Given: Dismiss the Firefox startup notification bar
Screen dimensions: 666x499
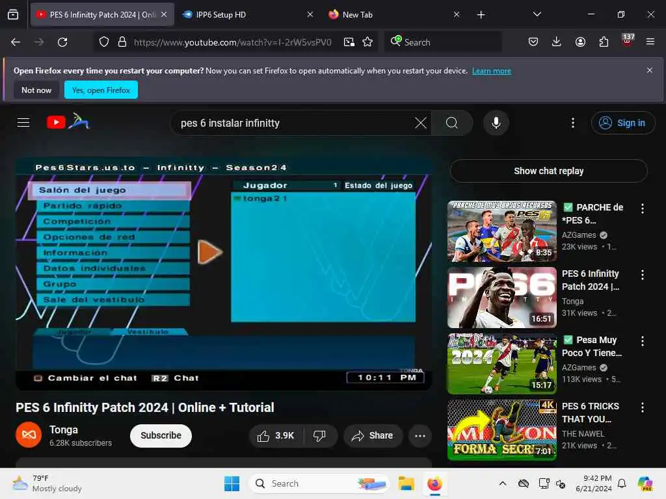Looking at the screenshot, I should [650, 70].
